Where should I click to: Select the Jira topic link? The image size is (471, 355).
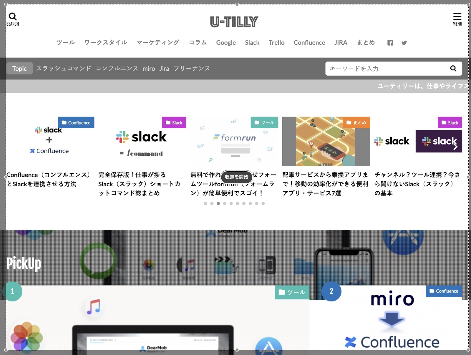tap(164, 69)
